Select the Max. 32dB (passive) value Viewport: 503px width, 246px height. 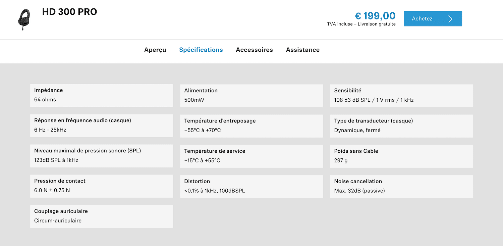click(359, 191)
